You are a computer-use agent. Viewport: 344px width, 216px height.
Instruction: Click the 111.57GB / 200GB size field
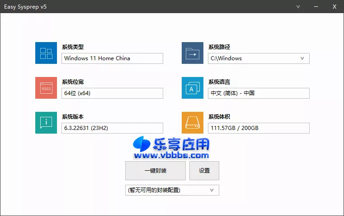(x=259, y=128)
